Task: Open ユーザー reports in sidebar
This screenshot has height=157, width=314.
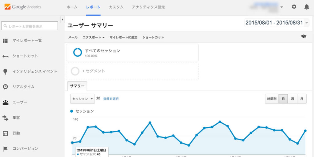Action: click(20, 103)
